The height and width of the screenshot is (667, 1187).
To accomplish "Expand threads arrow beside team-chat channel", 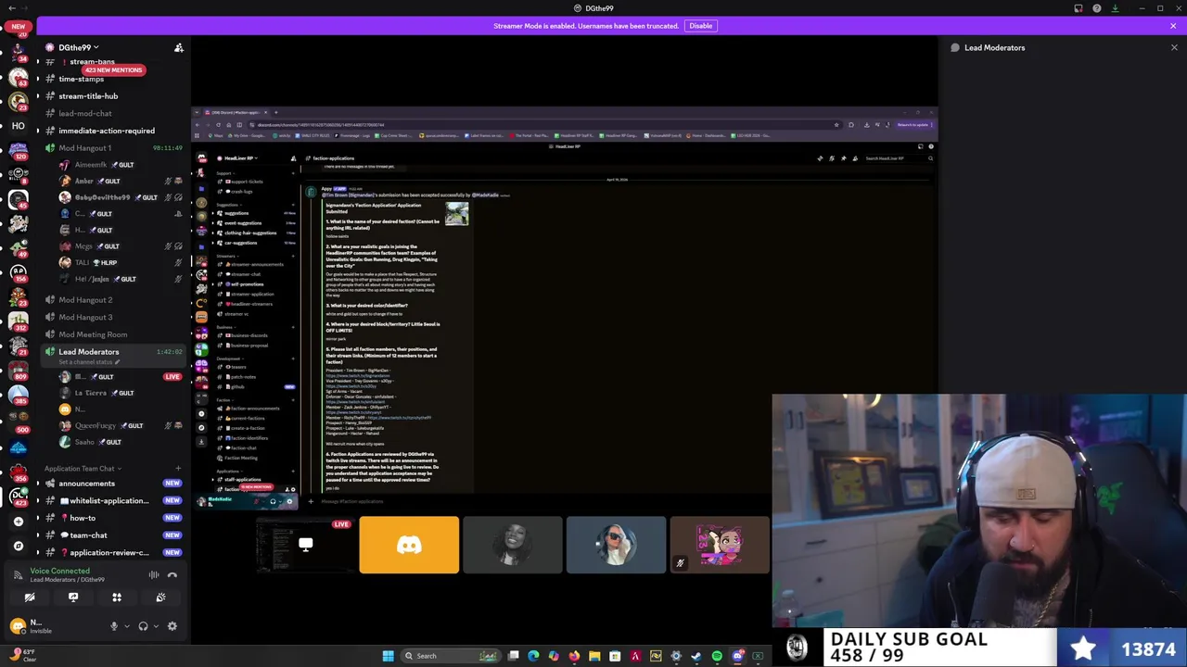I will pyautogui.click(x=38, y=535).
